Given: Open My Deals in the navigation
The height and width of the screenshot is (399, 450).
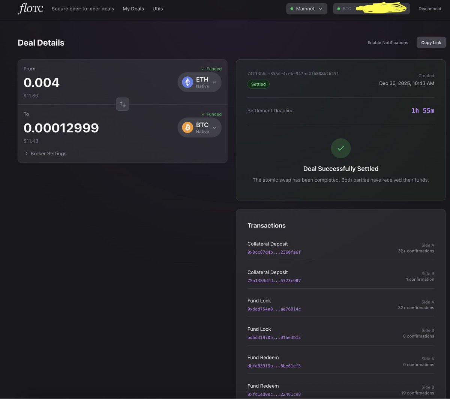Looking at the screenshot, I should tap(133, 9).
